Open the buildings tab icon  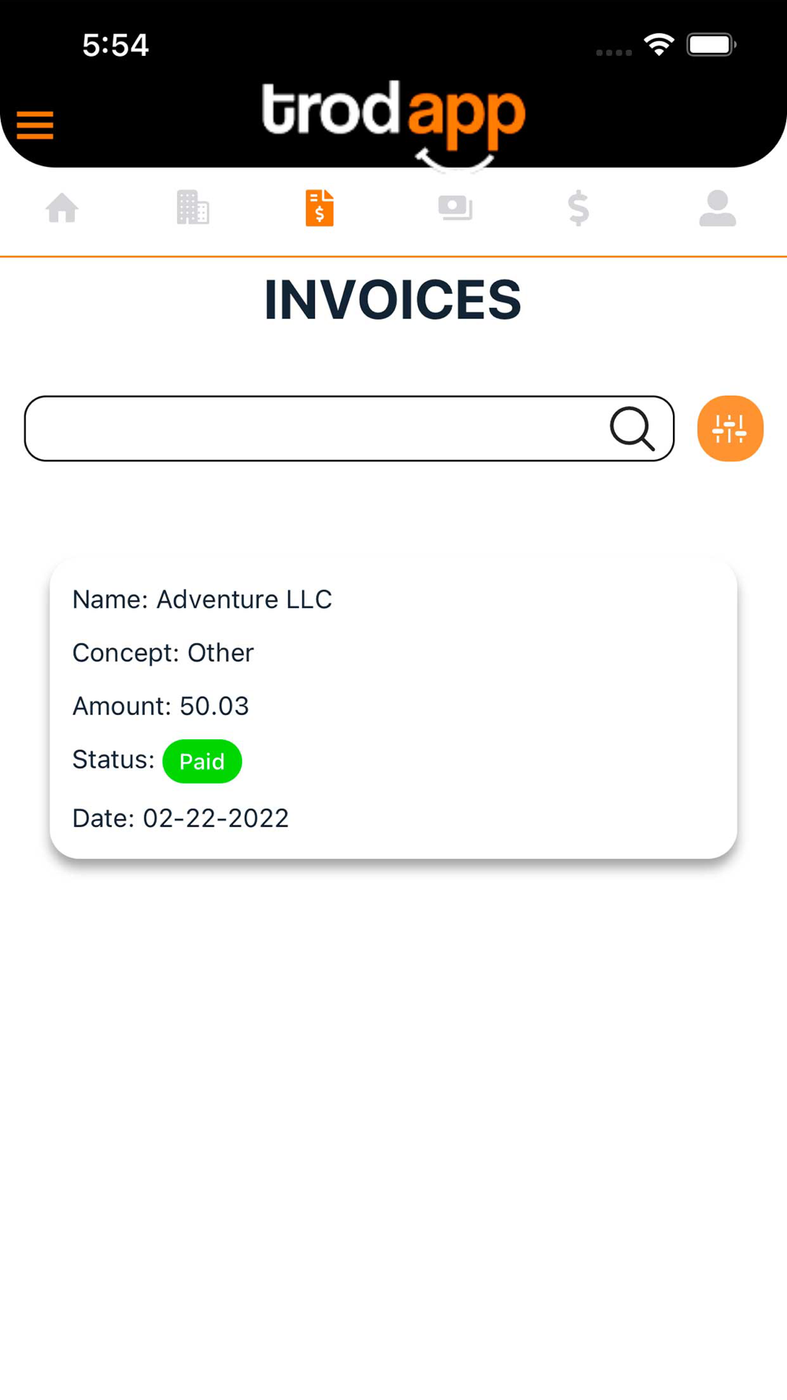[x=193, y=208]
